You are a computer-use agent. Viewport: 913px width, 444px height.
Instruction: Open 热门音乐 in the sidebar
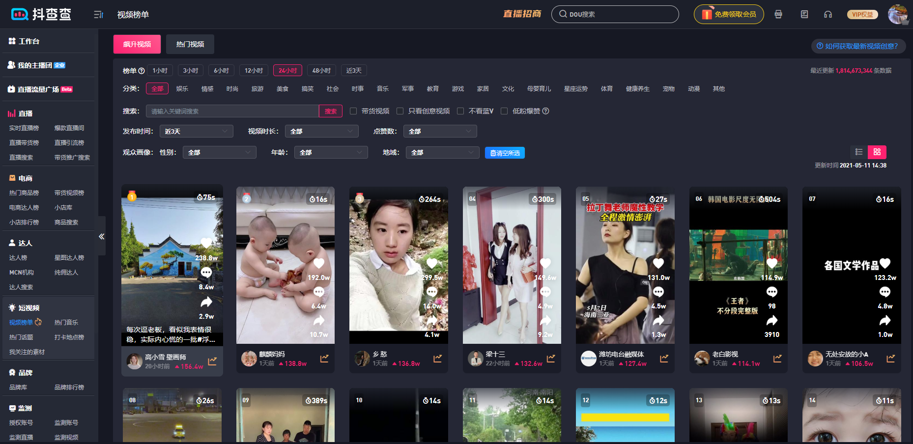(x=66, y=322)
